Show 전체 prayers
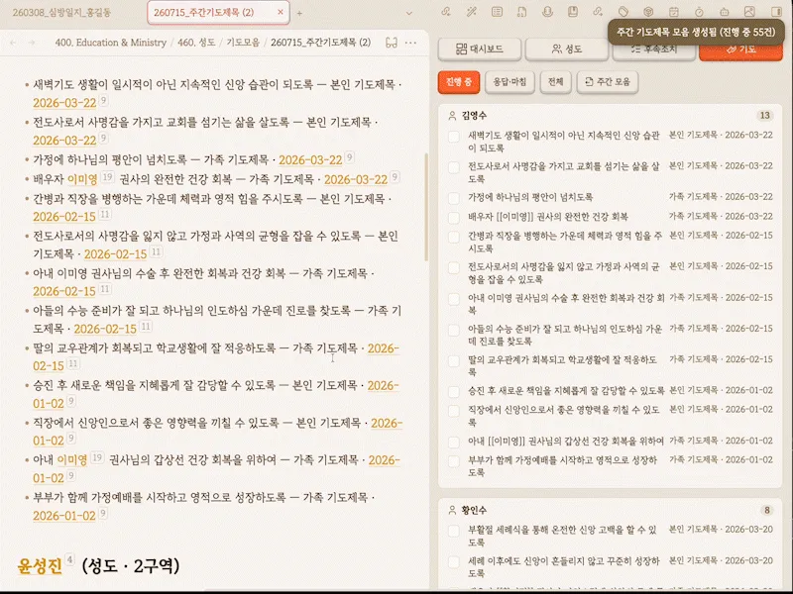The width and height of the screenshot is (793, 594). pyautogui.click(x=555, y=82)
